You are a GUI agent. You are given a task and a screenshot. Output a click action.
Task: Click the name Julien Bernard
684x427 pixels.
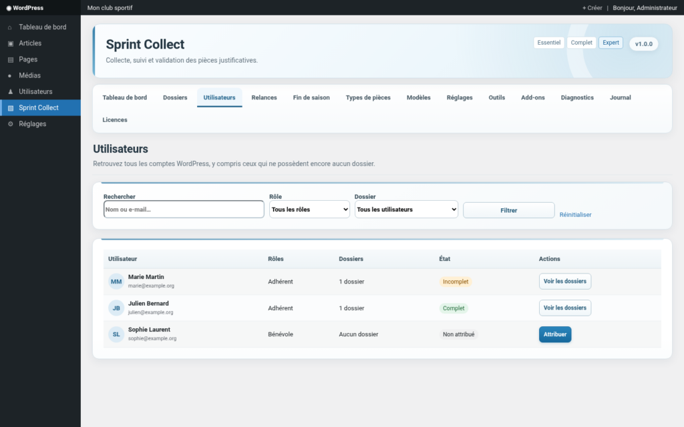(148, 304)
